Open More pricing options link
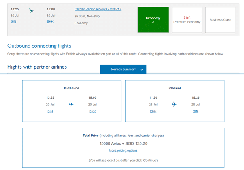Screen dimensions: 244x170 click(x=123, y=151)
